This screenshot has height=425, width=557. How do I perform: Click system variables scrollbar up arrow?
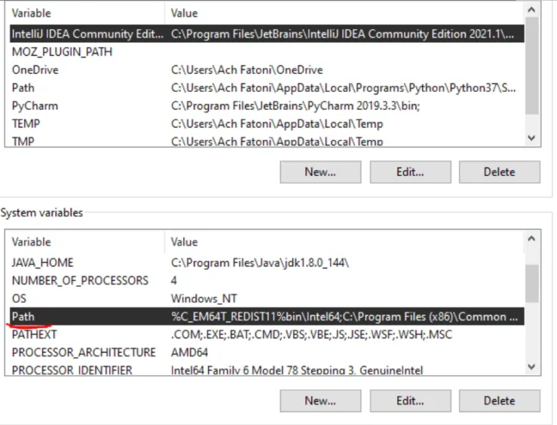[x=532, y=239]
